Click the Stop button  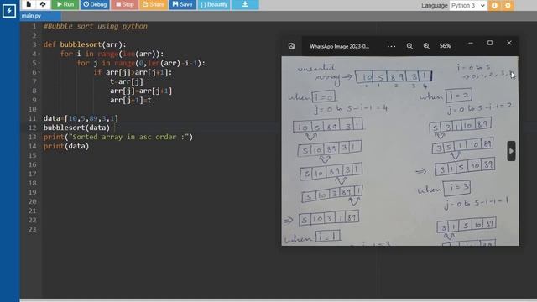coord(124,4)
